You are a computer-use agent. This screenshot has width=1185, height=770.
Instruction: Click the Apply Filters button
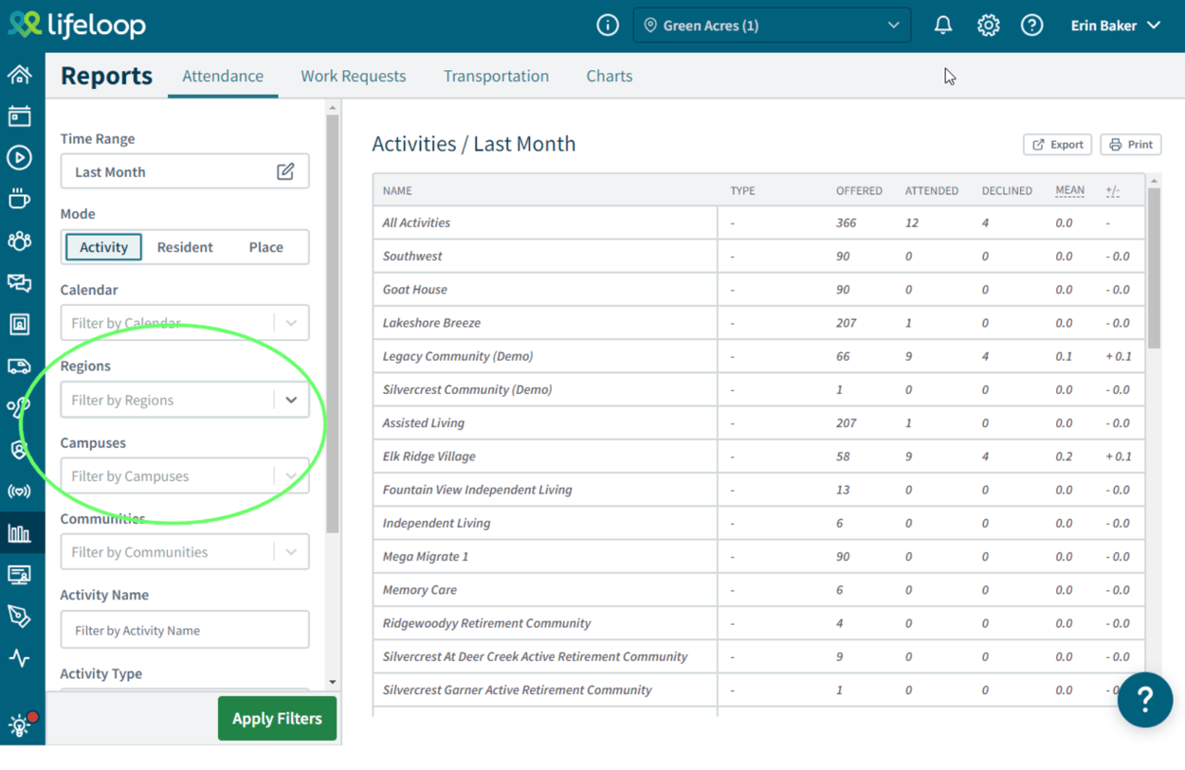277,719
